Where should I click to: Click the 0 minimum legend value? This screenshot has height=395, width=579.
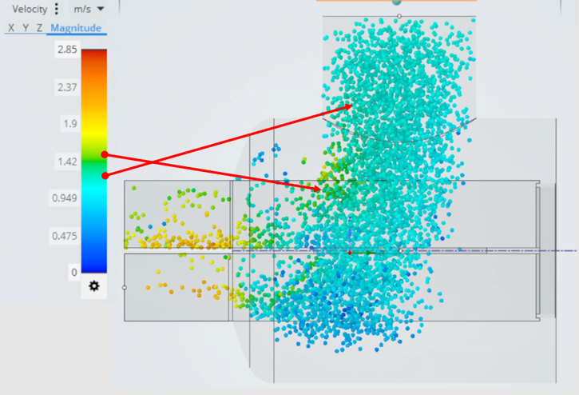tap(74, 272)
